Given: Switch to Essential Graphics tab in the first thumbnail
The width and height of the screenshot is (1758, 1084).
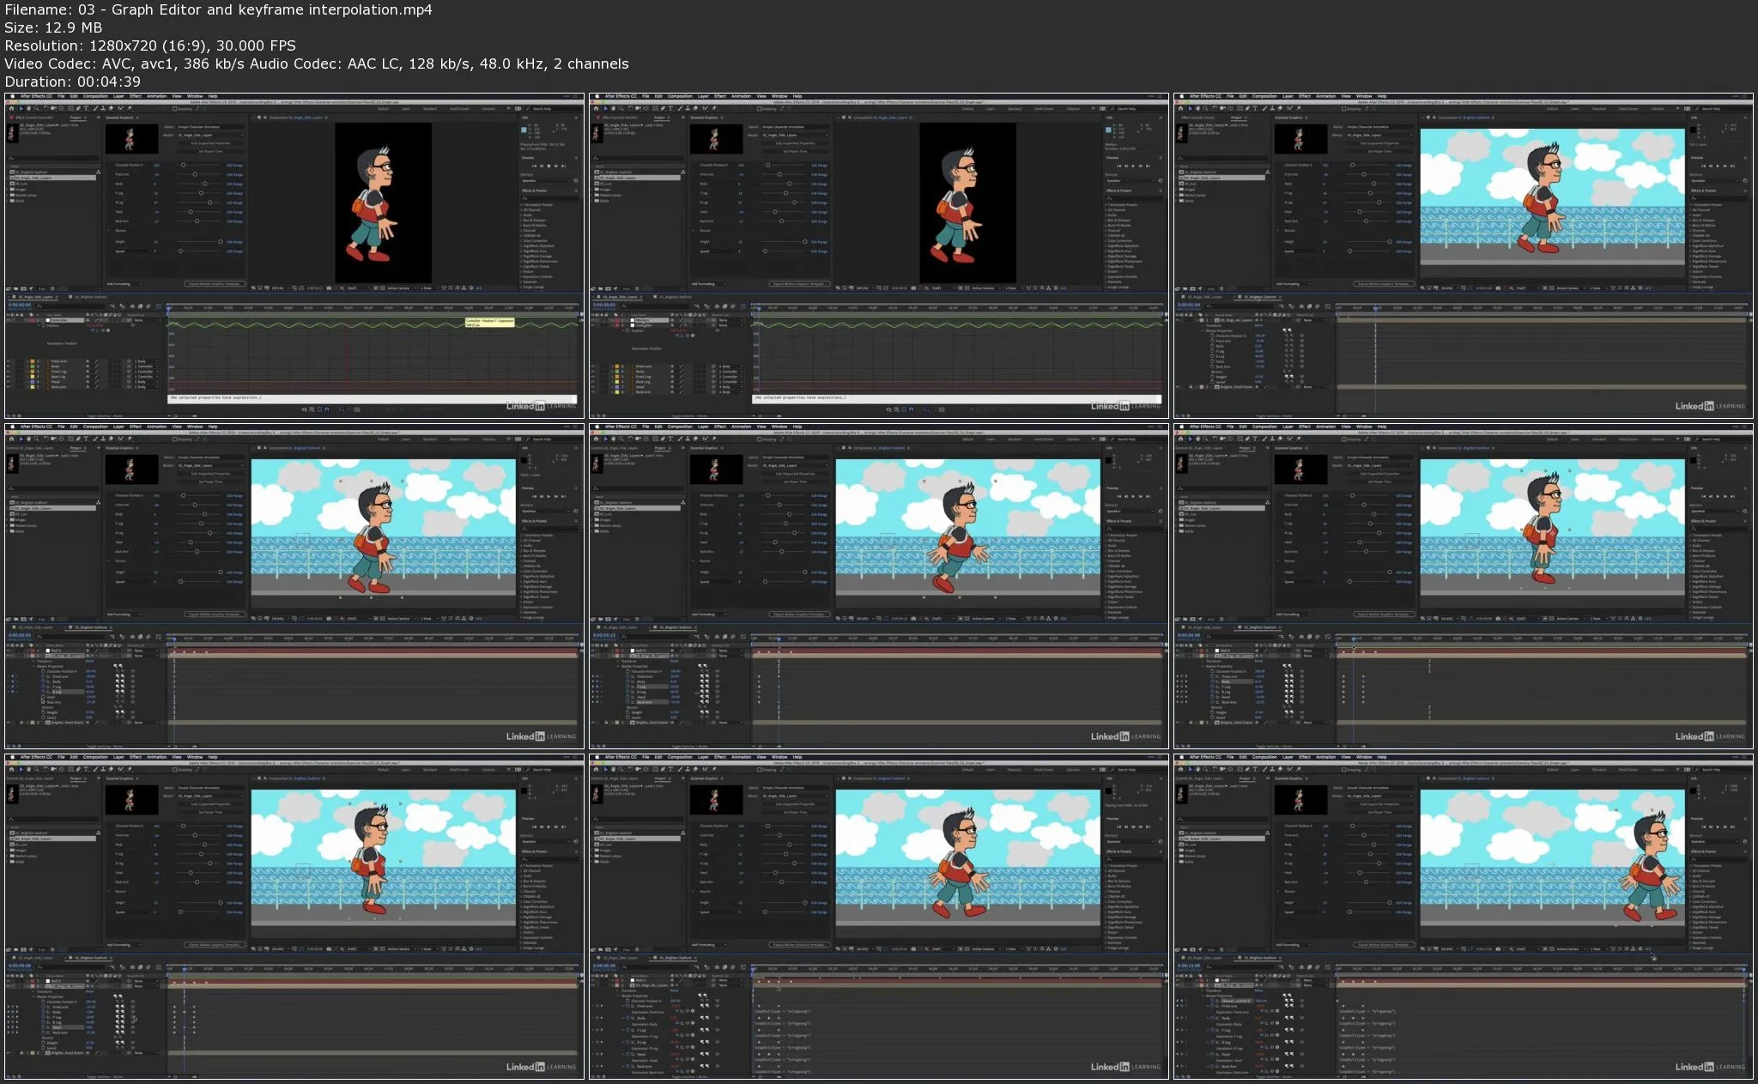Looking at the screenshot, I should 119,118.
